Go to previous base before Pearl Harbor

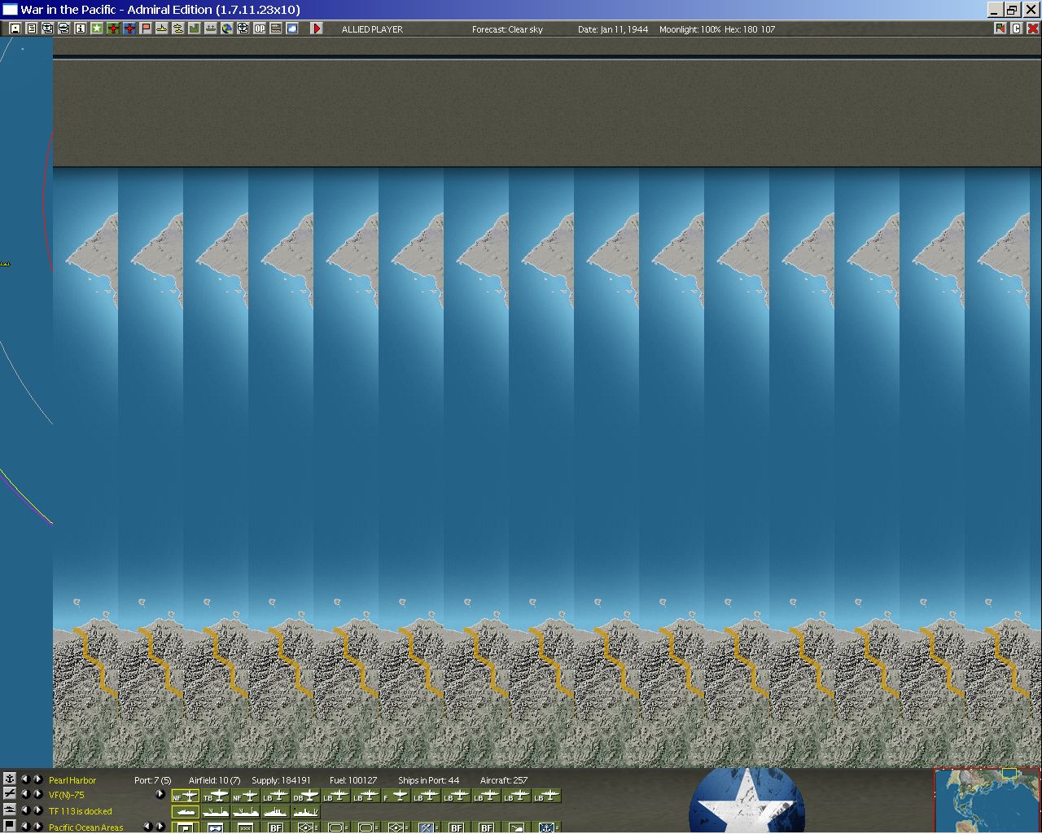(x=24, y=779)
